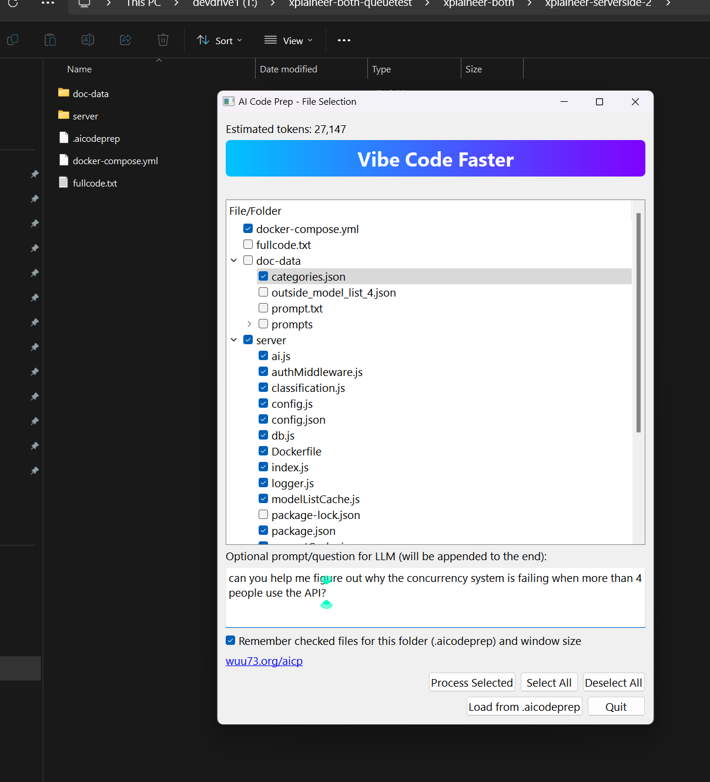Click chevron after xplaineer-both breadcrumb
The image size is (710, 782).
530,3
